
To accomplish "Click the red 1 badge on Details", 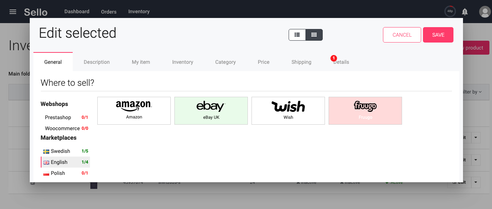I will [x=333, y=58].
